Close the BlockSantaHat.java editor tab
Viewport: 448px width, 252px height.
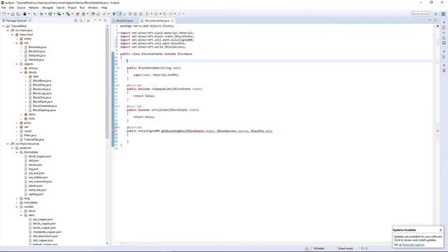click(172, 20)
